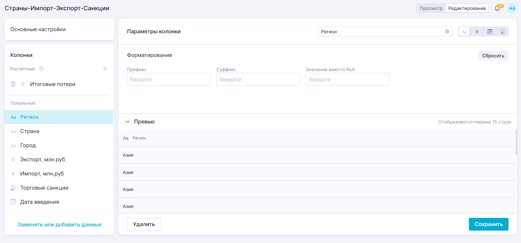521x243 pixels.
Task: Click the Префикс input field
Action: [x=169, y=80]
